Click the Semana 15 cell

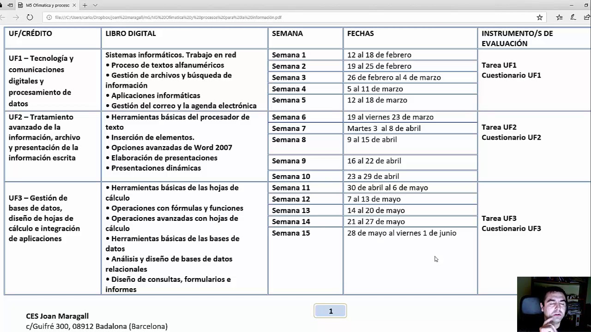pyautogui.click(x=305, y=261)
